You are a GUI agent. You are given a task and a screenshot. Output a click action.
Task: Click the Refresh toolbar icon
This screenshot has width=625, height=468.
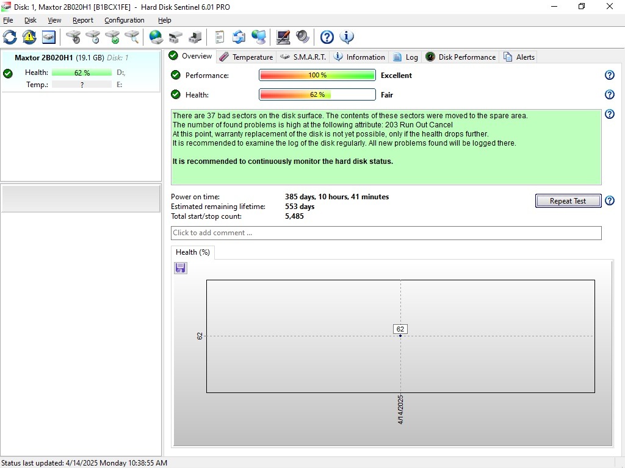click(x=10, y=37)
